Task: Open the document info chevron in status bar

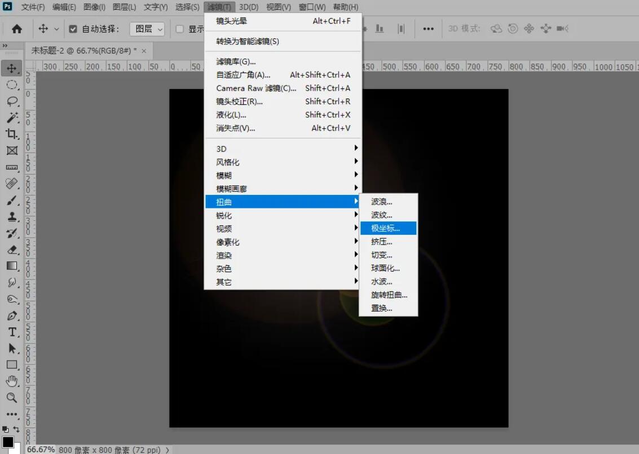Action: point(166,450)
